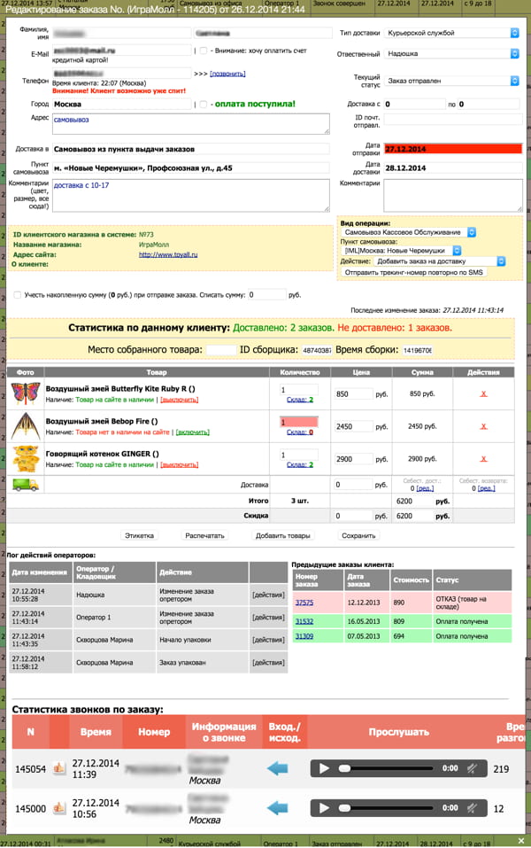531x848 pixels.
Task: Click the 'Город' field showing Москва
Action: pos(121,105)
